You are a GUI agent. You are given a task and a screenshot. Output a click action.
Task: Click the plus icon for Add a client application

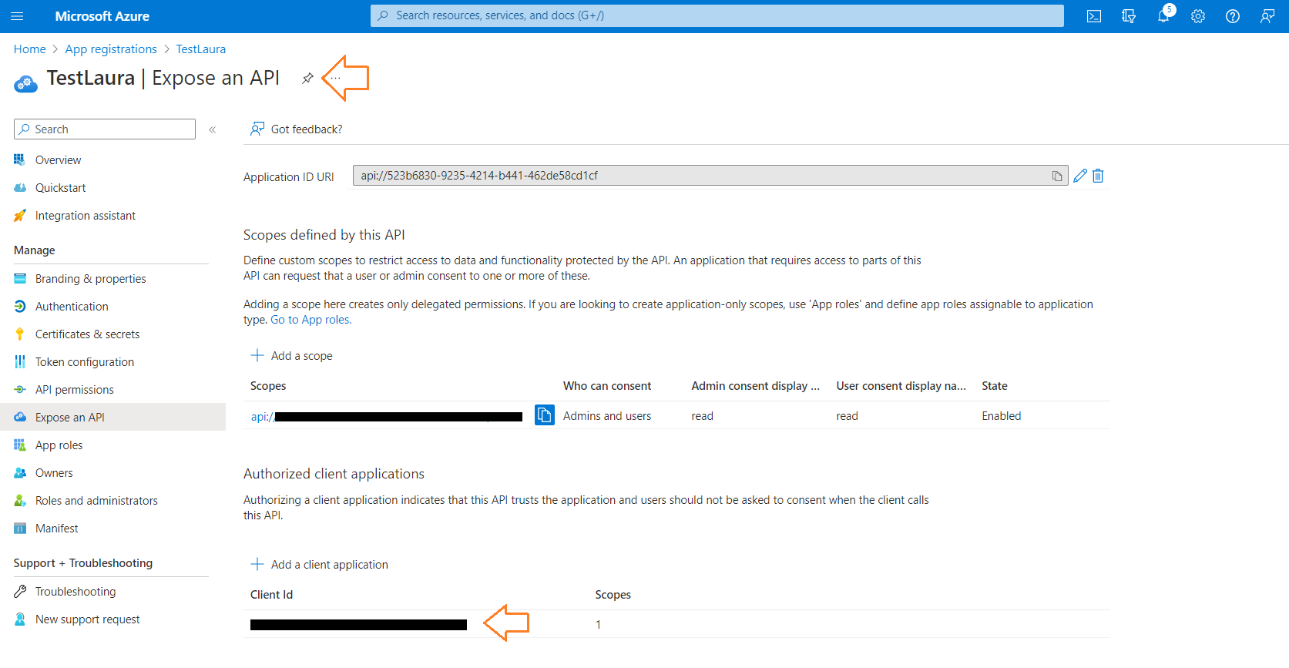(x=257, y=564)
